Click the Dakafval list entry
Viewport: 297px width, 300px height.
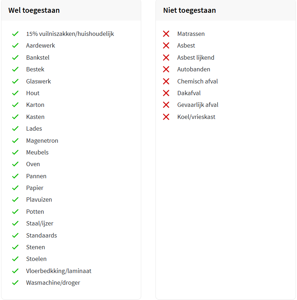point(189,93)
